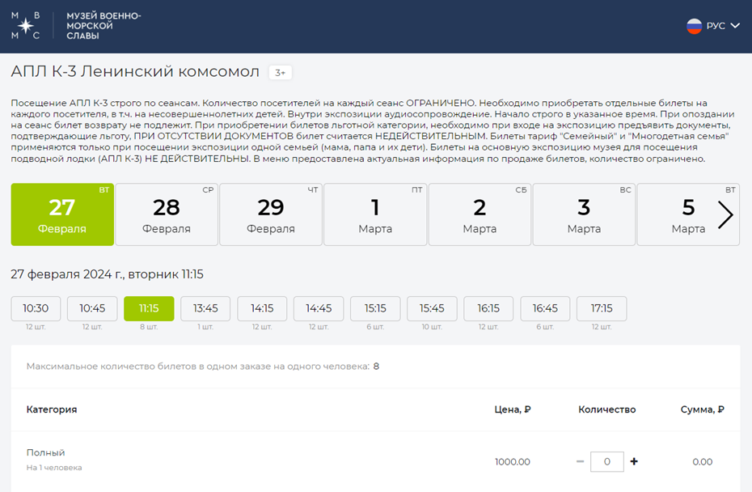Choose the 16:45 session time
752x492 pixels.
tap(545, 308)
